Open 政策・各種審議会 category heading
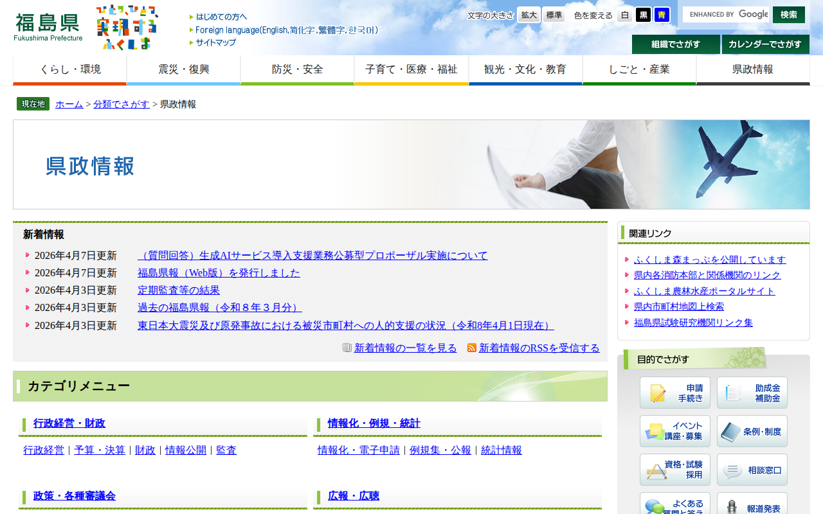The height and width of the screenshot is (514, 823). point(75,496)
